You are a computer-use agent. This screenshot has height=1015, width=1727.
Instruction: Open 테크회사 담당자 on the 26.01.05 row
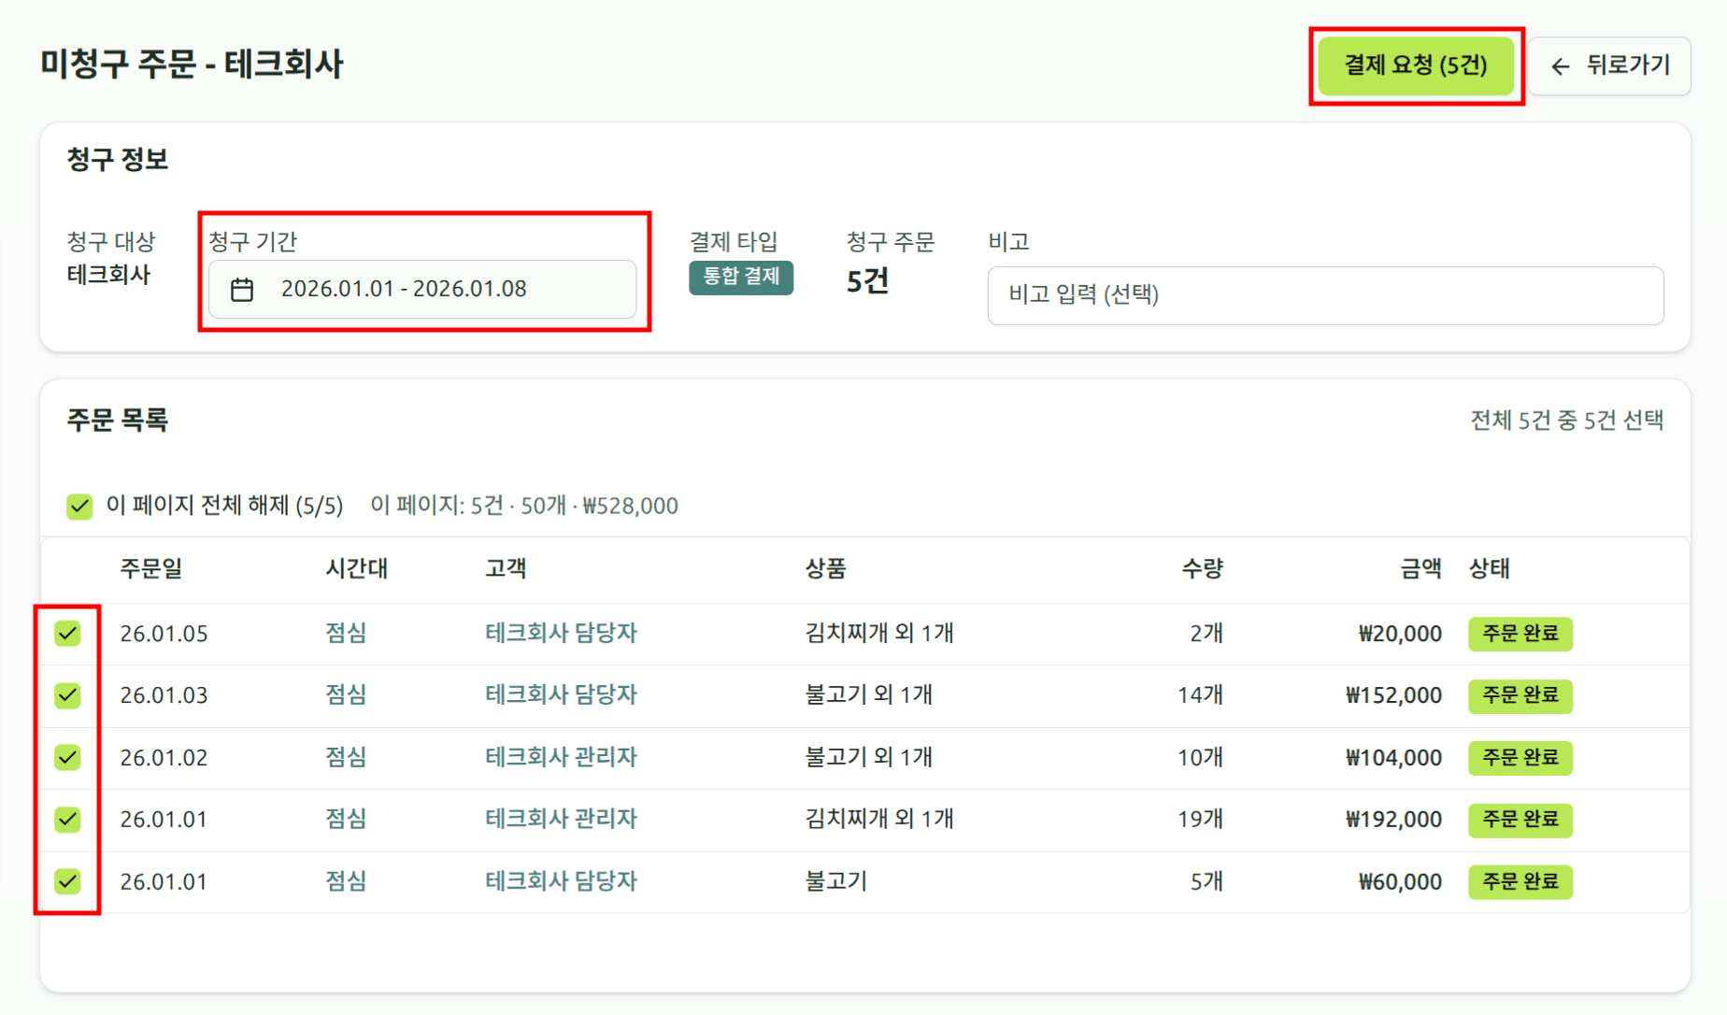click(x=561, y=633)
